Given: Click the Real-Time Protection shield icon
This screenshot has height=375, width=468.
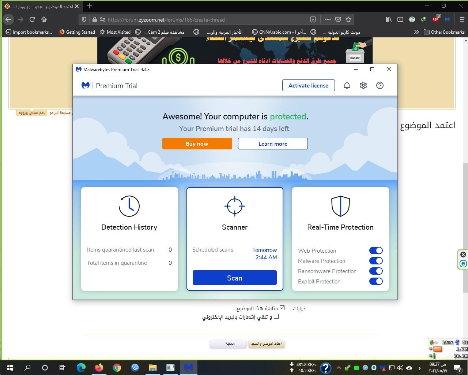Looking at the screenshot, I should [x=340, y=206].
